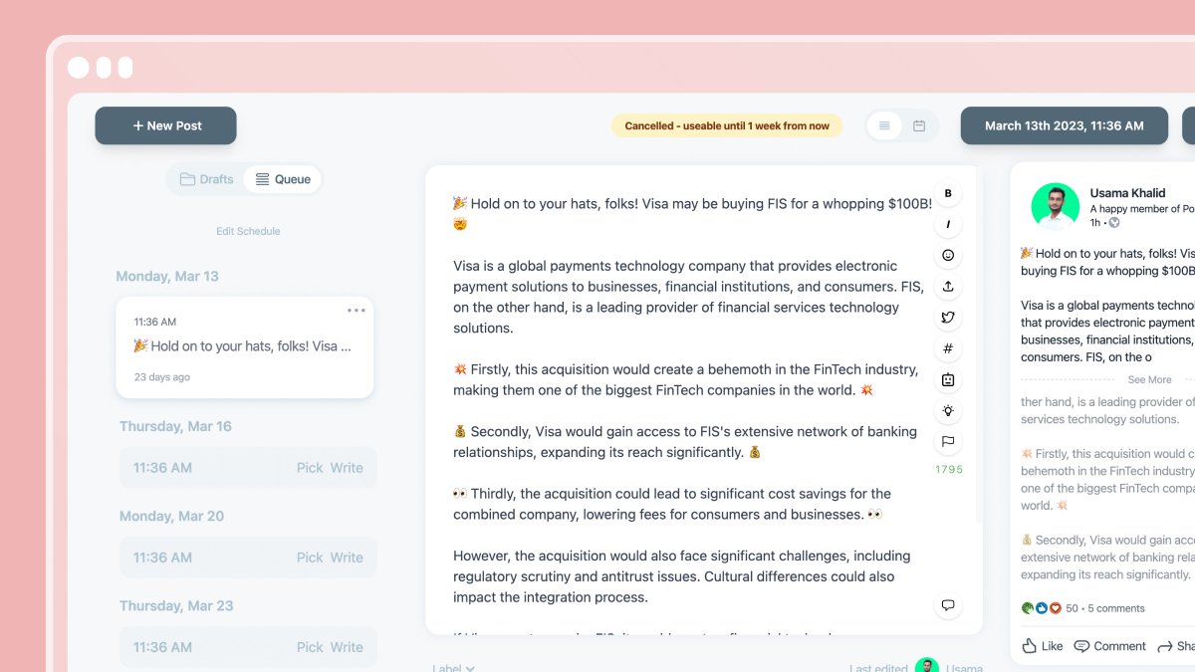Screen dimensions: 1195x672
Task: Click Write for Thursday, Mar 16 slot
Action: [x=347, y=468]
